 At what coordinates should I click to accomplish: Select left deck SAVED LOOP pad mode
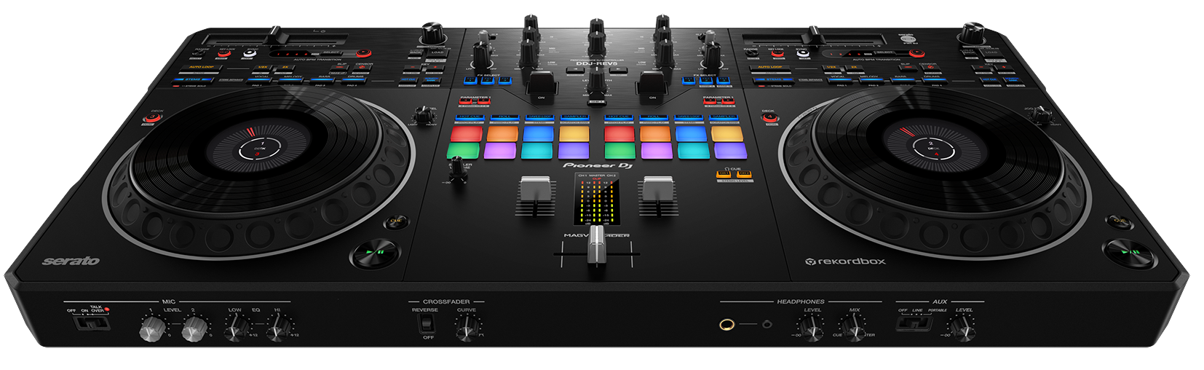[x=539, y=117]
